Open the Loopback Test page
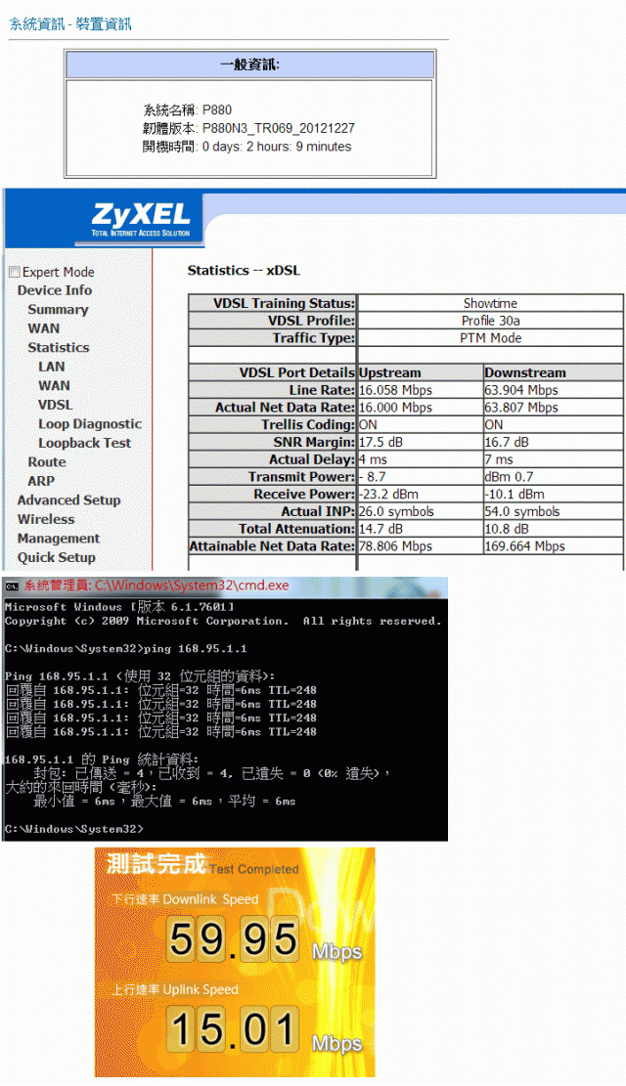 tap(84, 443)
